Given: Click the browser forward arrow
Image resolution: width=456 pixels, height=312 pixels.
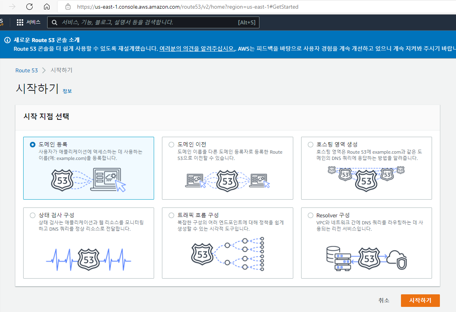Looking at the screenshot, I should pos(12,7).
